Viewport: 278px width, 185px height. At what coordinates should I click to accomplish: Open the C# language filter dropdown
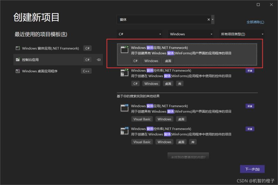(x=140, y=34)
